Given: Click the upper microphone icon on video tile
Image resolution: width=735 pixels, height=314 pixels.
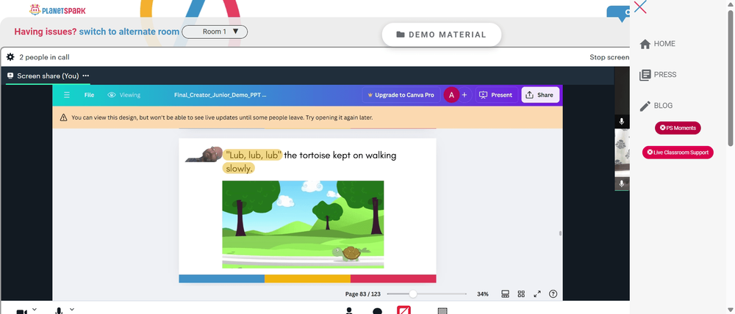Looking at the screenshot, I should click(622, 121).
